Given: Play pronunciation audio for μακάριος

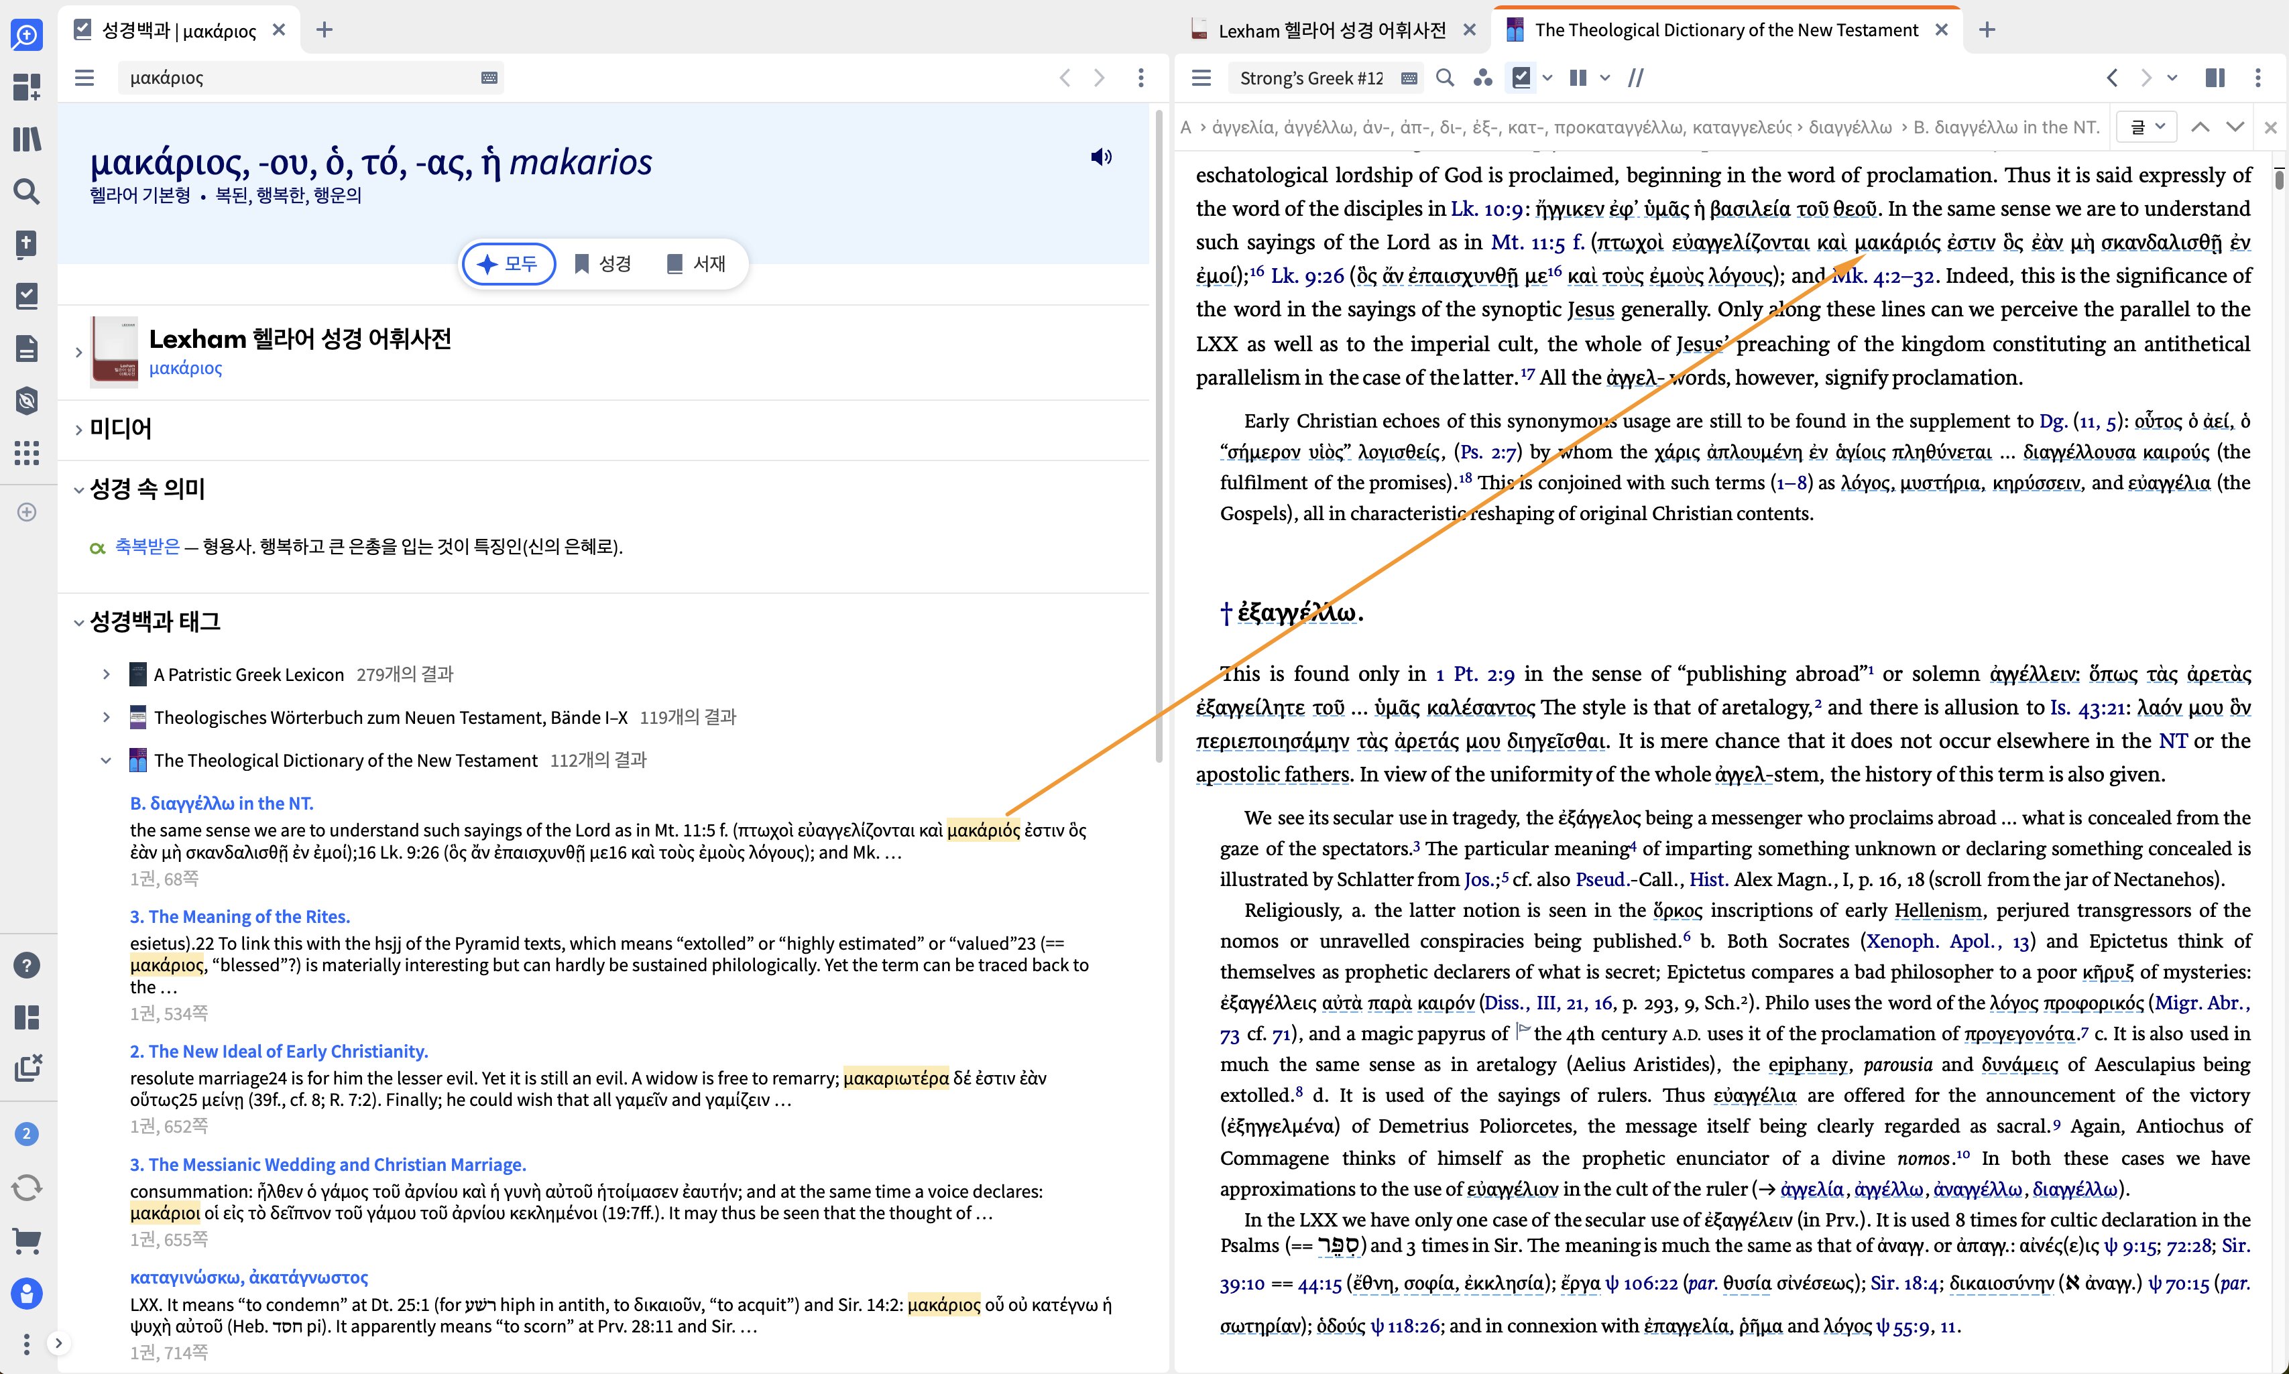Looking at the screenshot, I should click(x=1101, y=156).
